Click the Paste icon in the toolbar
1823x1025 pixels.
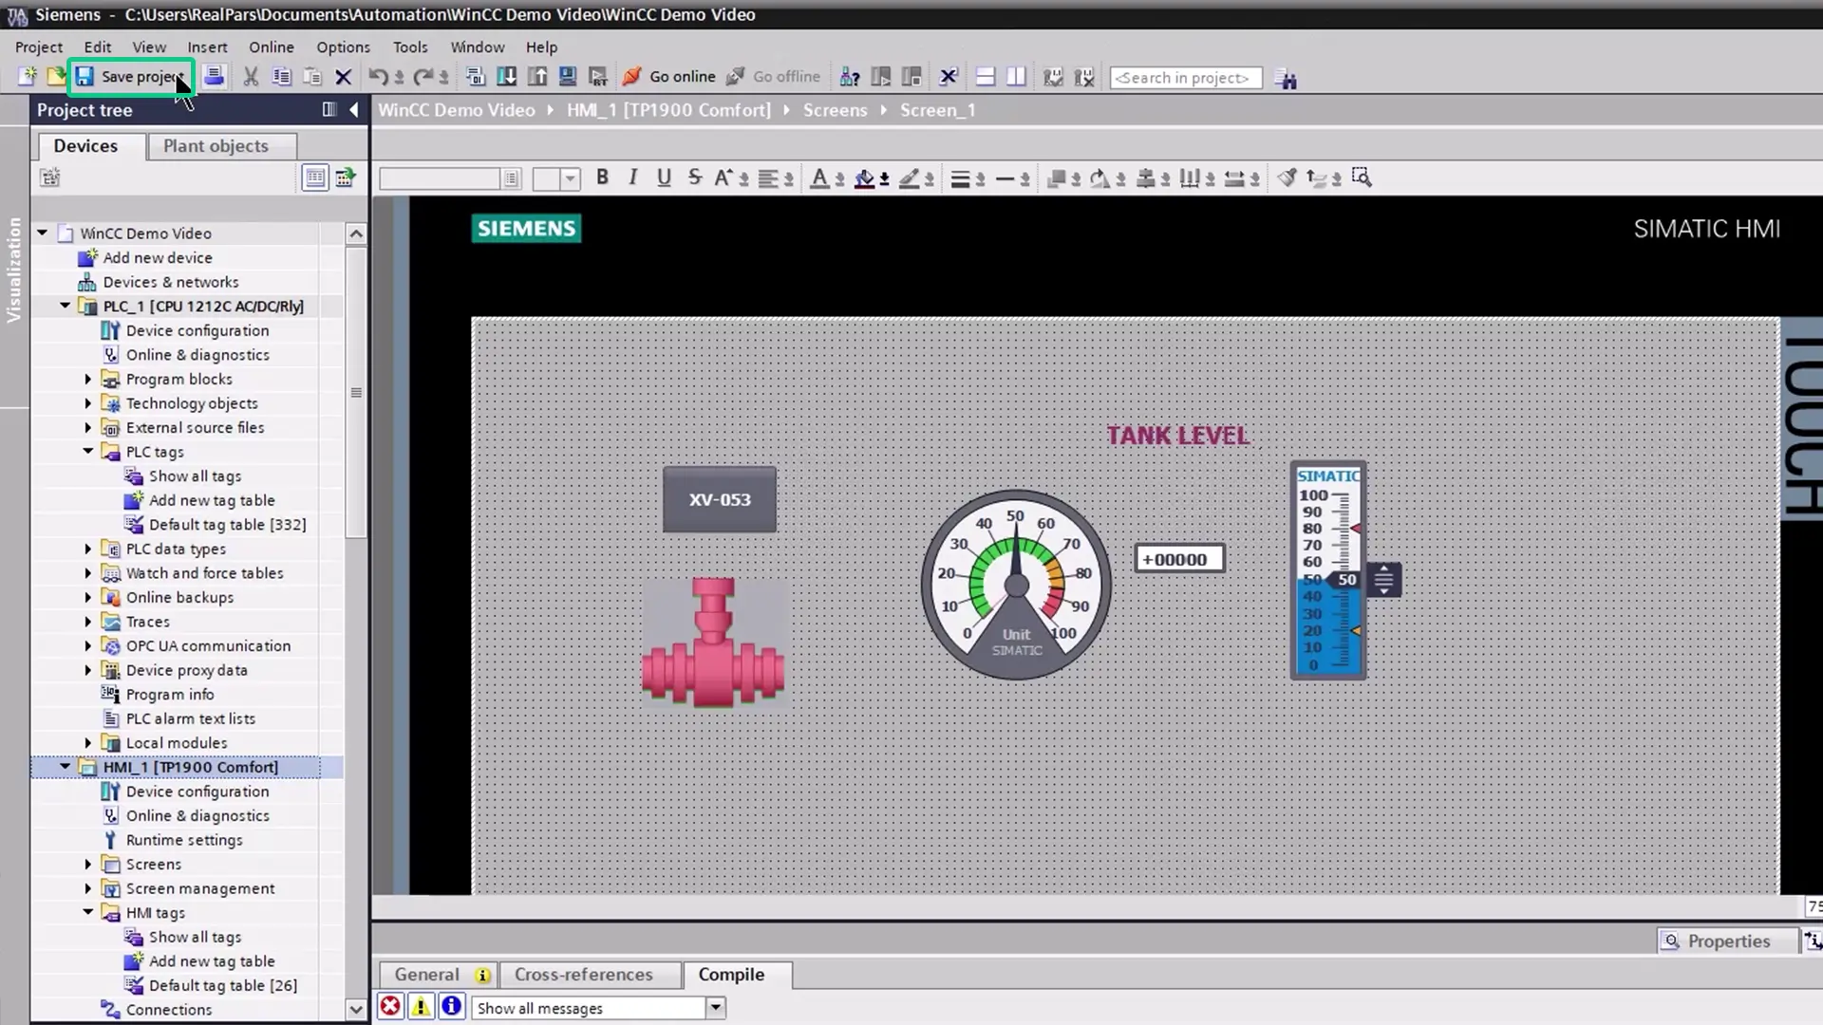(312, 77)
